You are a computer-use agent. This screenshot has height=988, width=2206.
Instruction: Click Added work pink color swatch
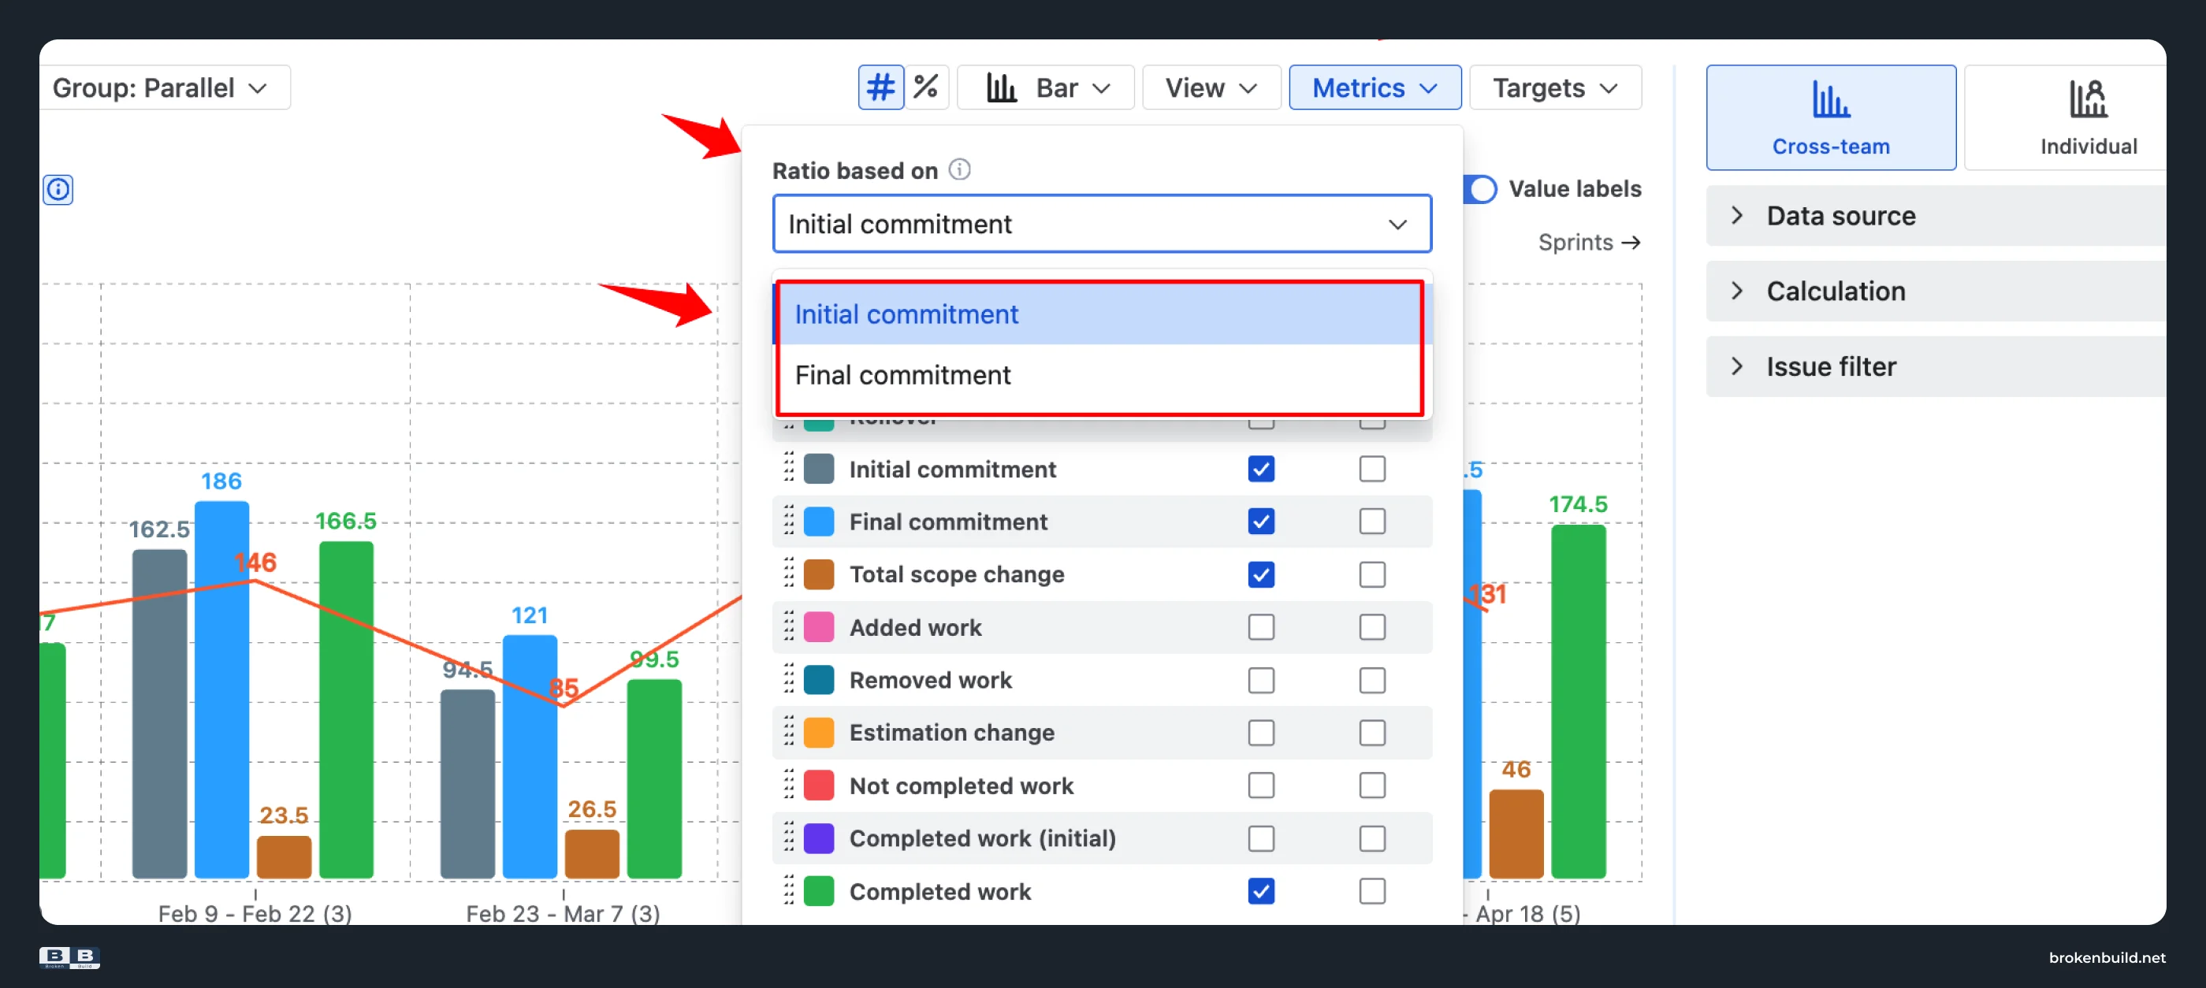click(x=819, y=626)
